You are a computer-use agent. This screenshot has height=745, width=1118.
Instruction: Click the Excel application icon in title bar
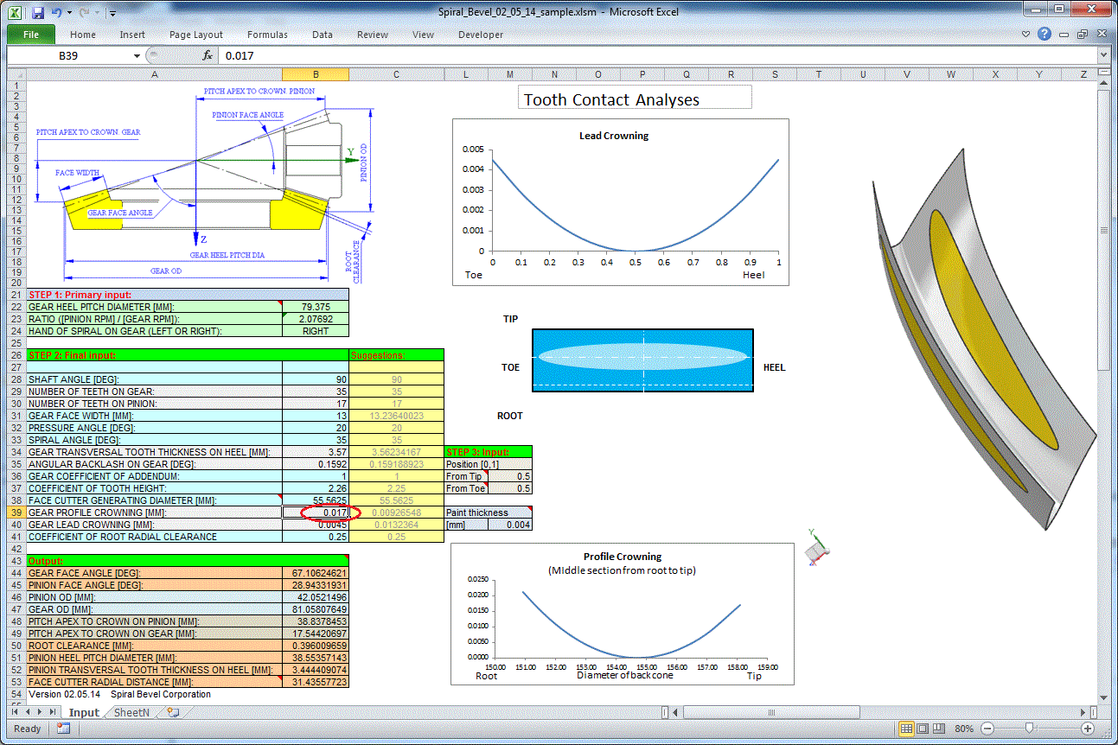15,13
